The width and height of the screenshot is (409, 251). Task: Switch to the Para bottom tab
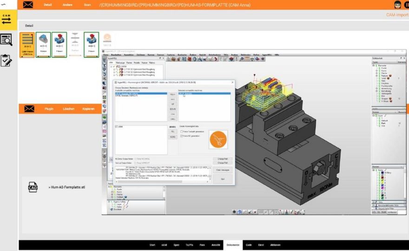click(x=202, y=245)
